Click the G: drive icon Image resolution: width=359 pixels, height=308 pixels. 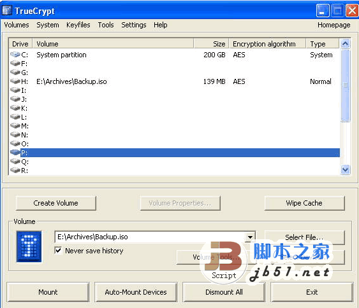coord(15,72)
